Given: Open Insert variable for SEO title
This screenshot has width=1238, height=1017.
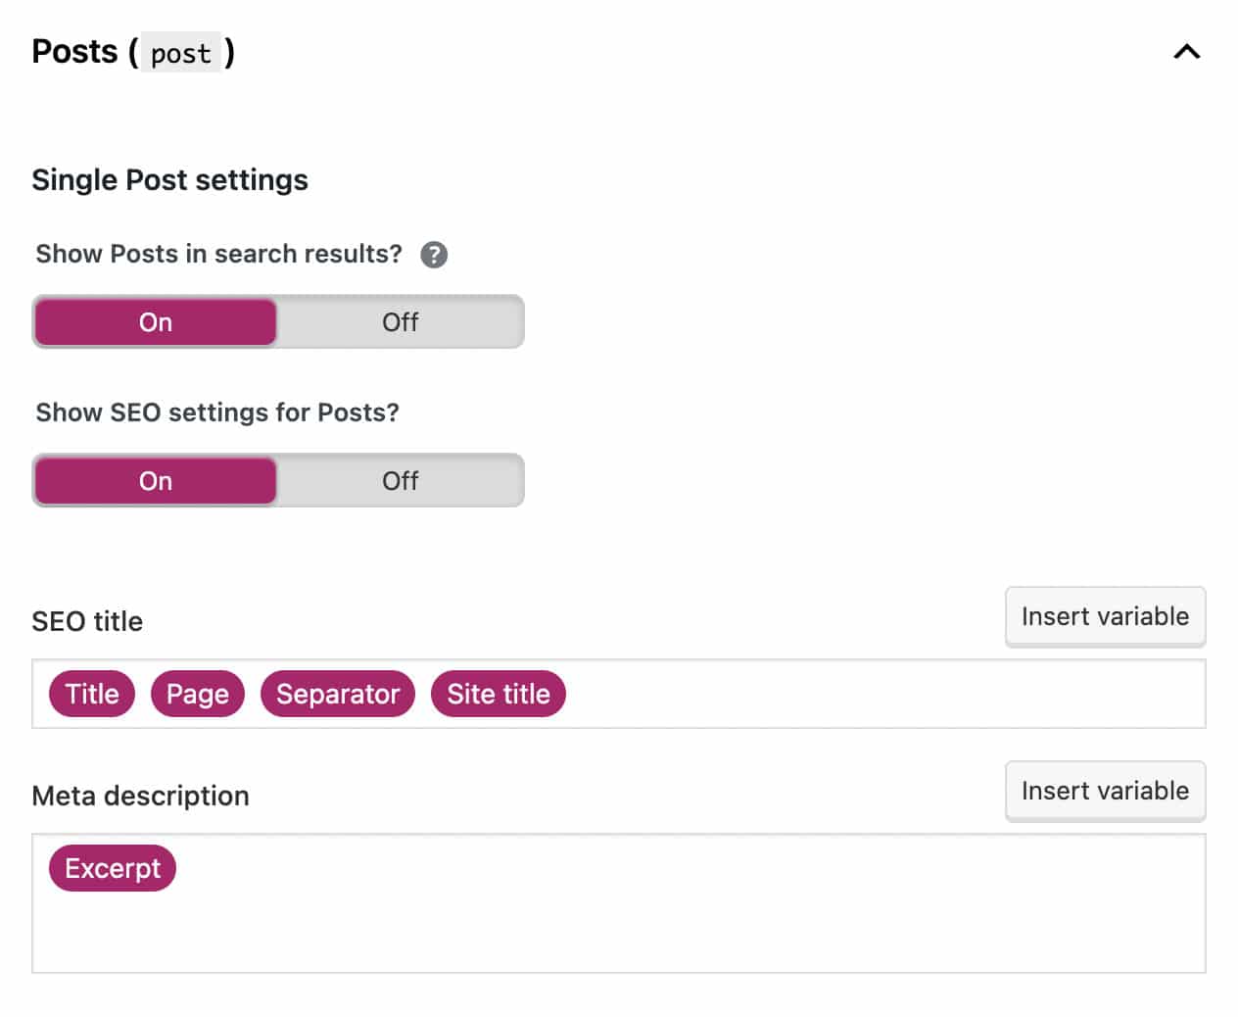Looking at the screenshot, I should tap(1105, 616).
